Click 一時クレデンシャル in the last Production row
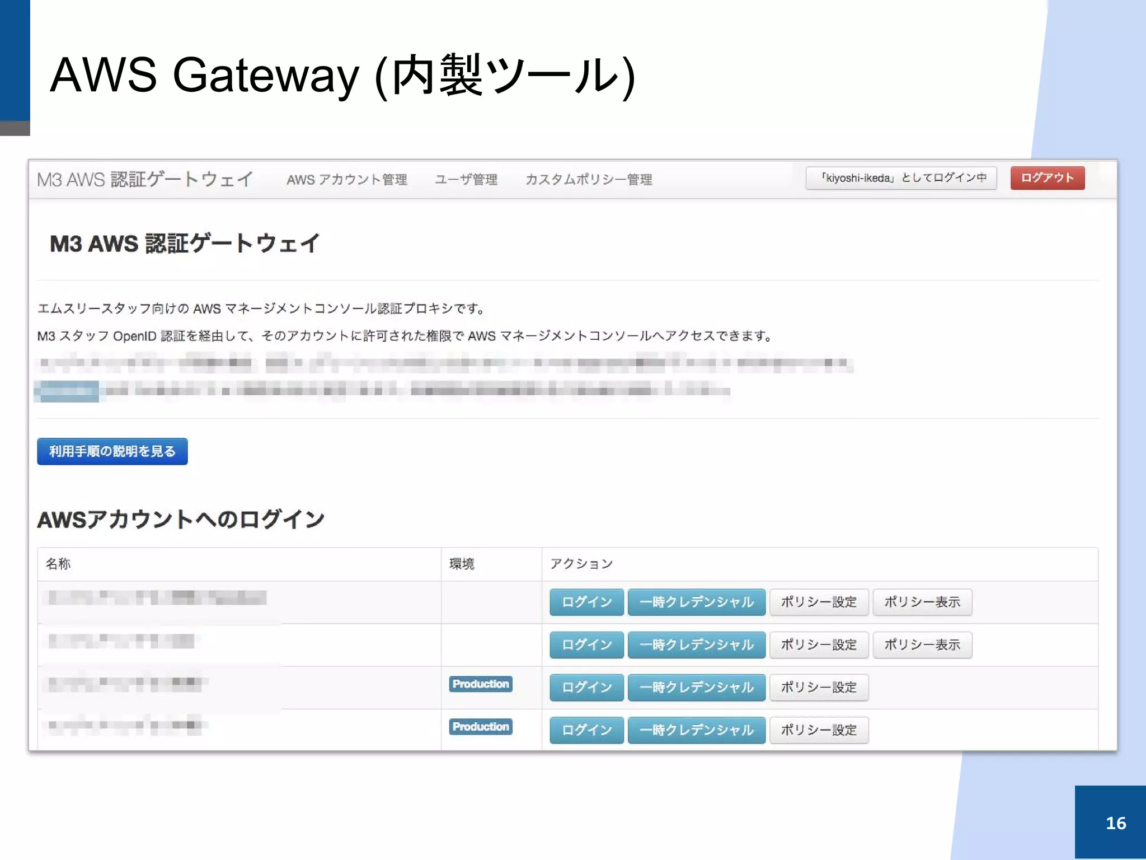The height and width of the screenshot is (860, 1146). point(697,730)
